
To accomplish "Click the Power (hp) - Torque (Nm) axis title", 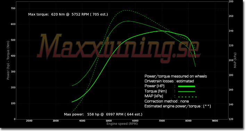I will coord(8,60).
